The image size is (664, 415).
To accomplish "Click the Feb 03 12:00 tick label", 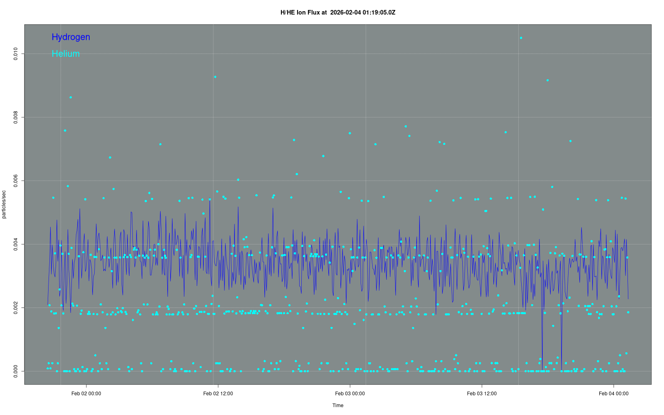I will [481, 393].
